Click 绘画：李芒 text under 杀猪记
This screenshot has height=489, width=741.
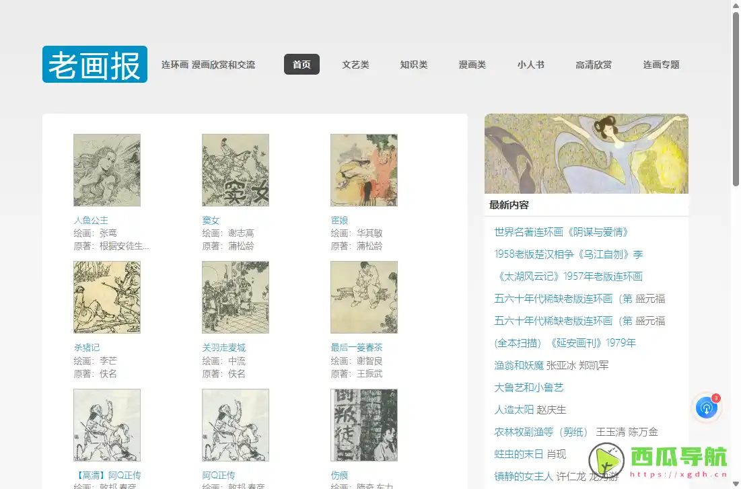click(95, 361)
